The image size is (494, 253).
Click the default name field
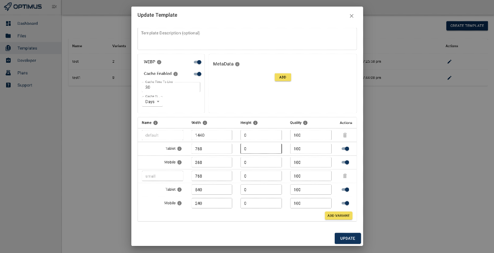tap(163, 135)
